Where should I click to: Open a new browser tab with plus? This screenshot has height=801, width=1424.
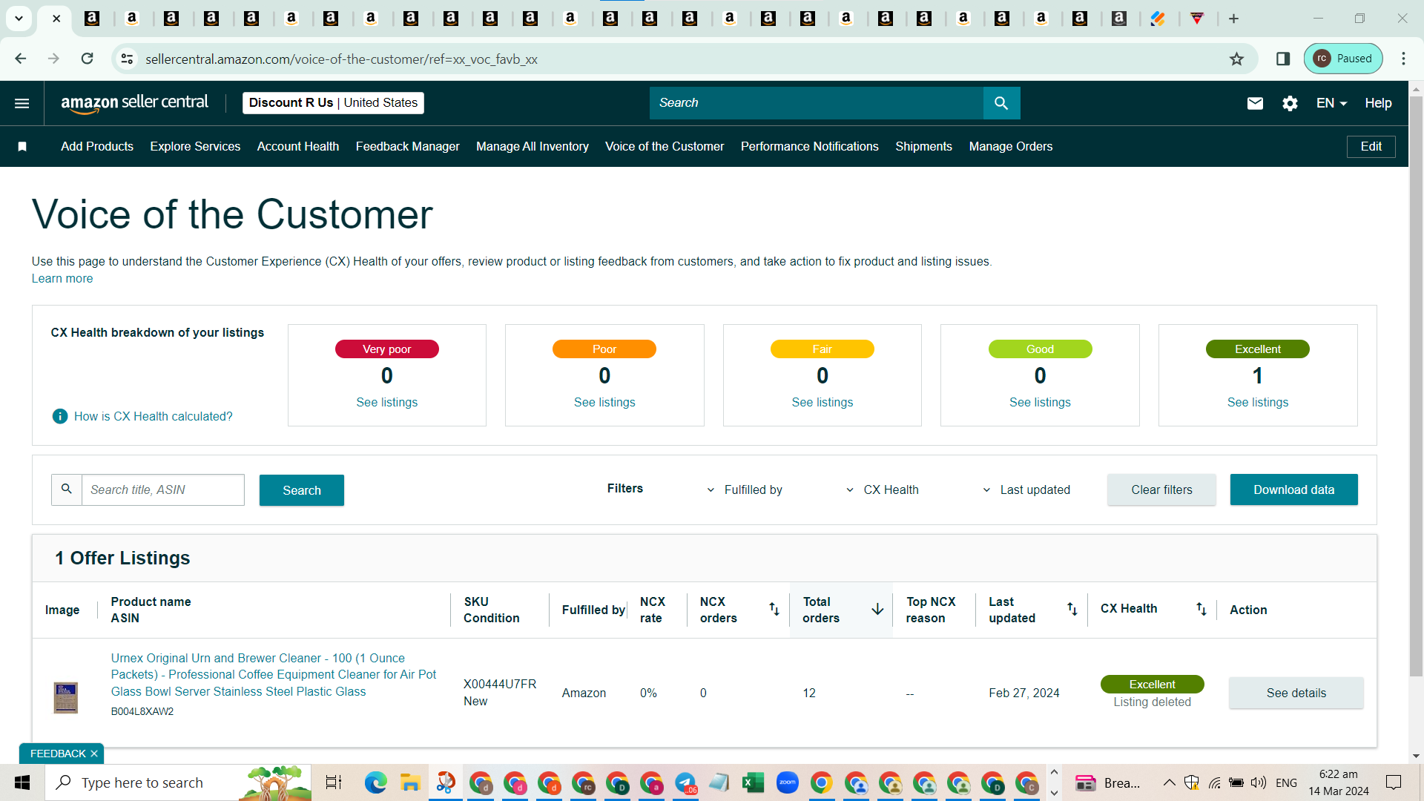click(1234, 19)
